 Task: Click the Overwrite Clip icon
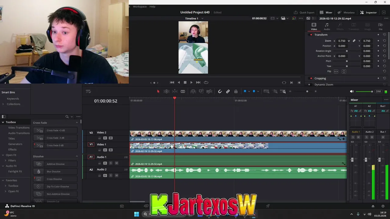pos(201,91)
